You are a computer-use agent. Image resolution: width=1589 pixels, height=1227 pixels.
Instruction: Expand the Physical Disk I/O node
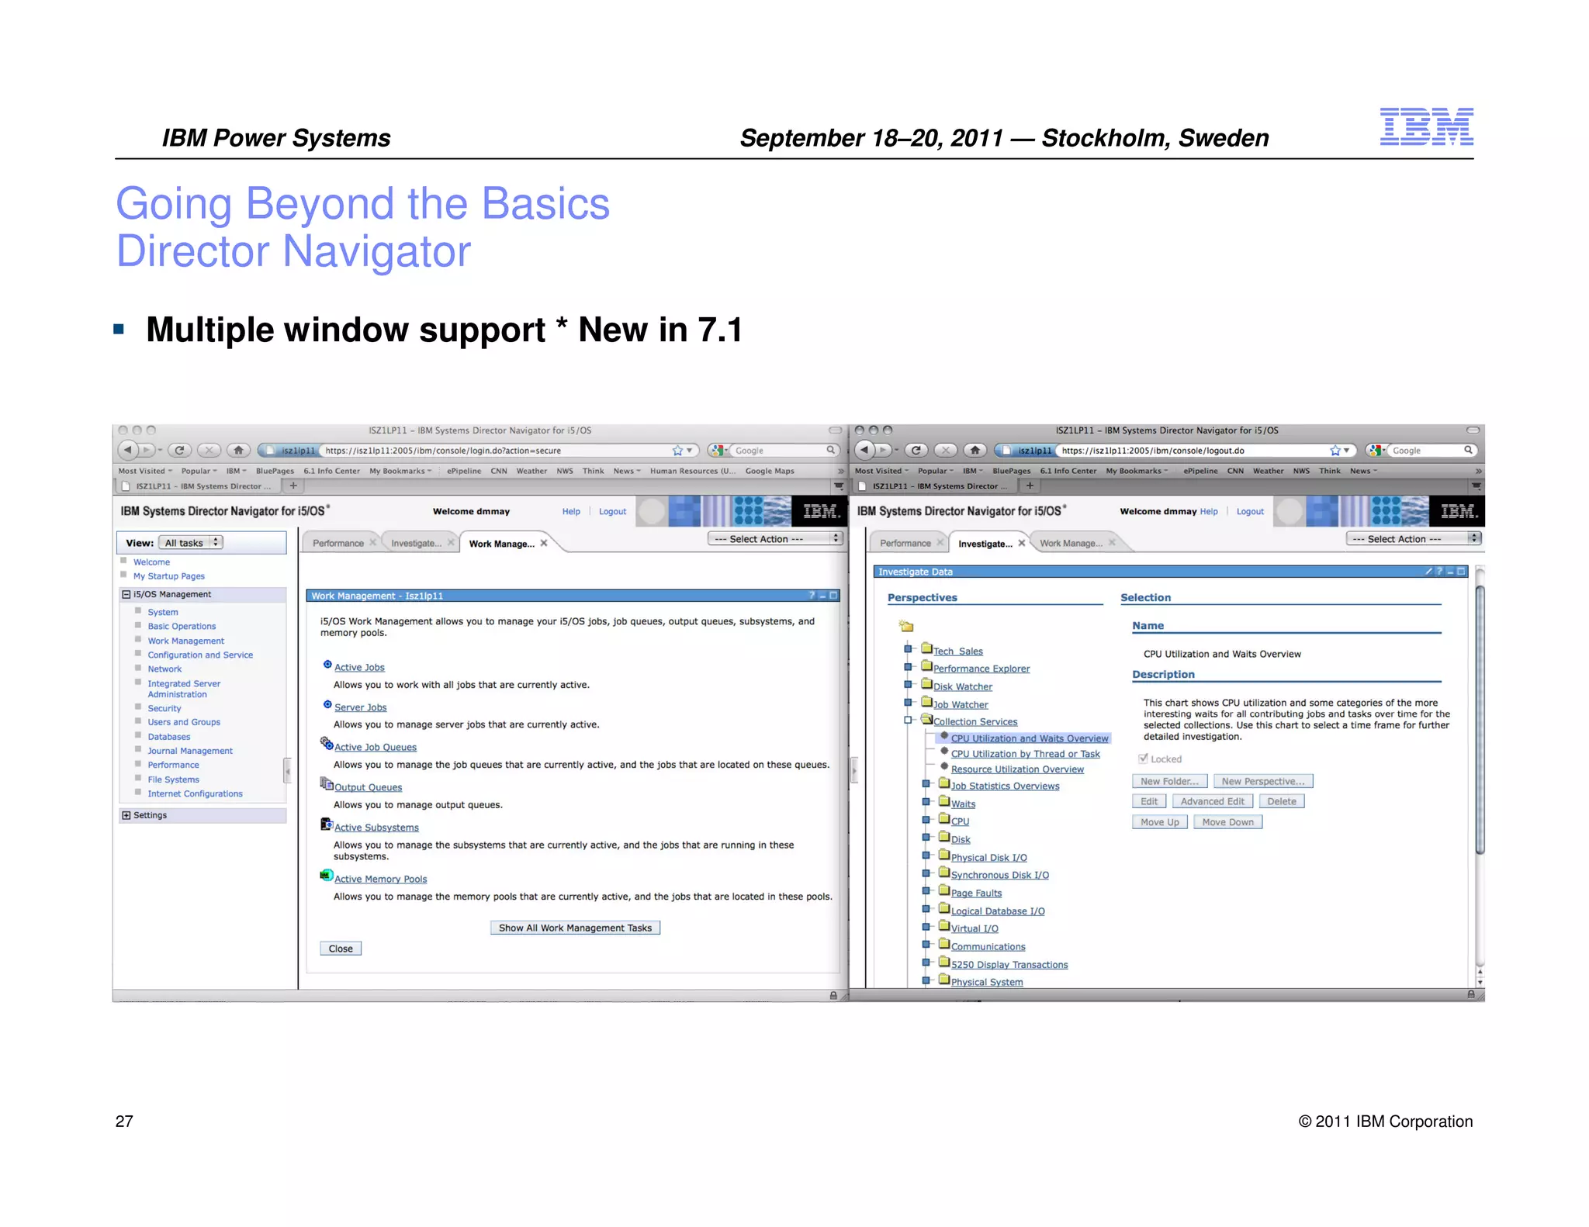[x=926, y=855]
